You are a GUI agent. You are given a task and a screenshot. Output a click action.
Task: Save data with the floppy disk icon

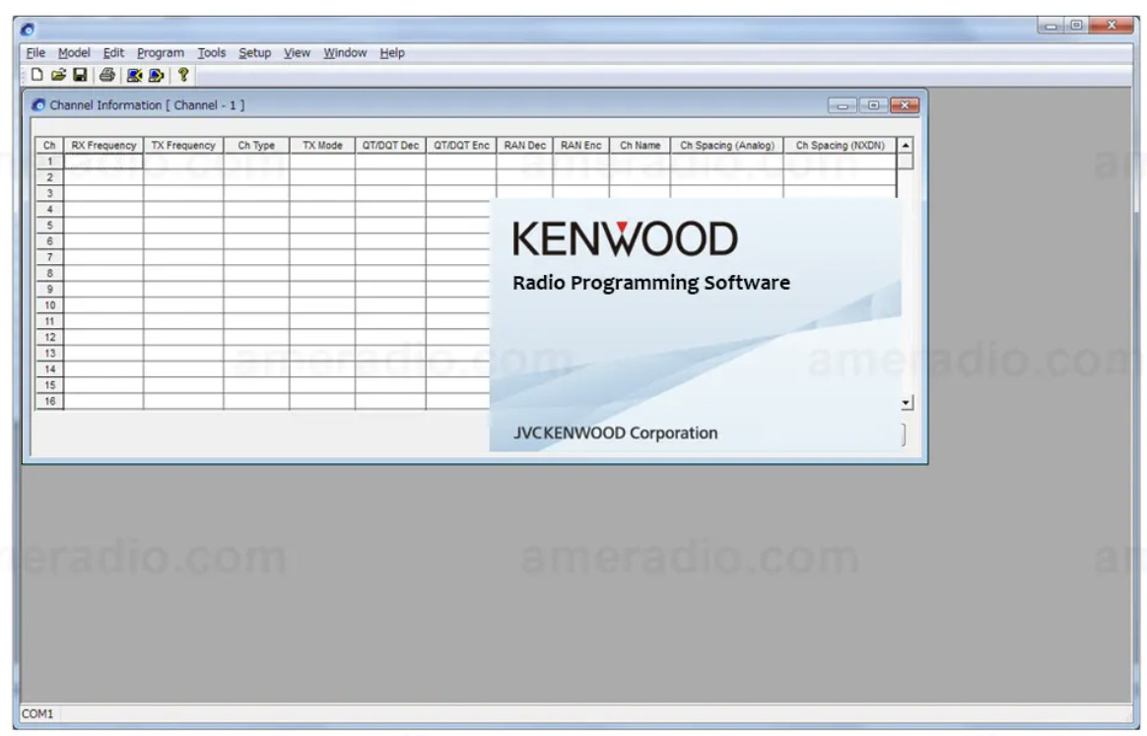[80, 75]
